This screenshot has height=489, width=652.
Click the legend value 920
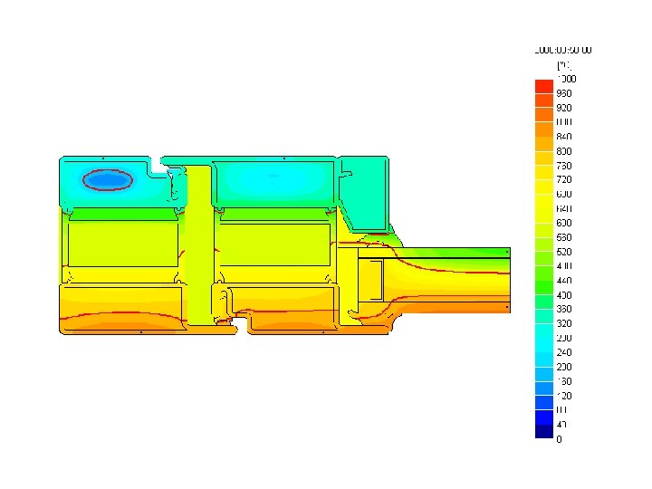point(564,108)
